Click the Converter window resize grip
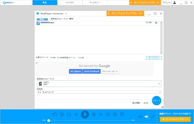This screenshot has height=124, width=194. coord(162,107)
